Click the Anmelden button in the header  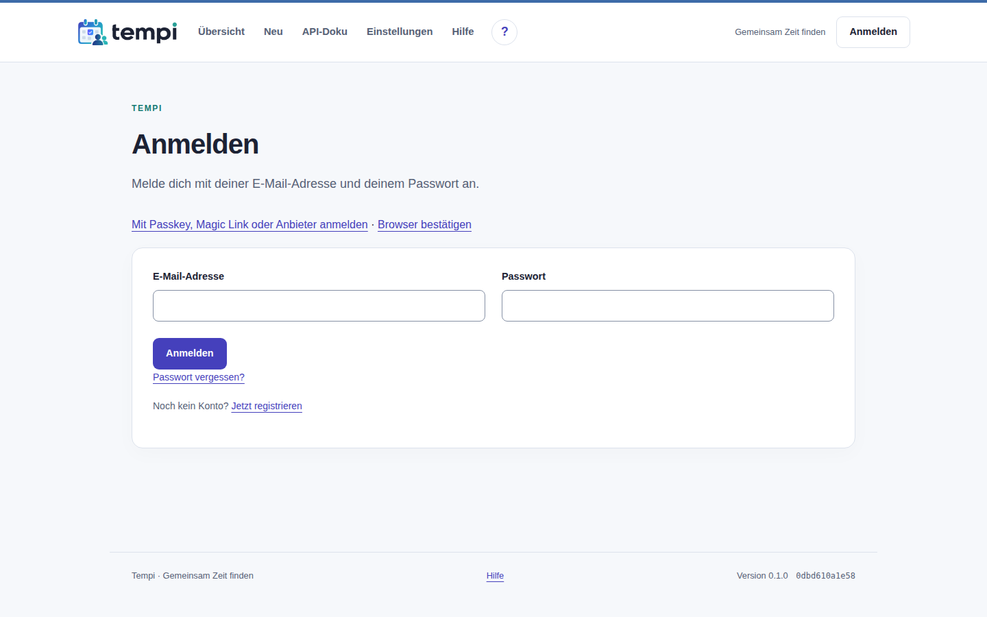pyautogui.click(x=873, y=32)
